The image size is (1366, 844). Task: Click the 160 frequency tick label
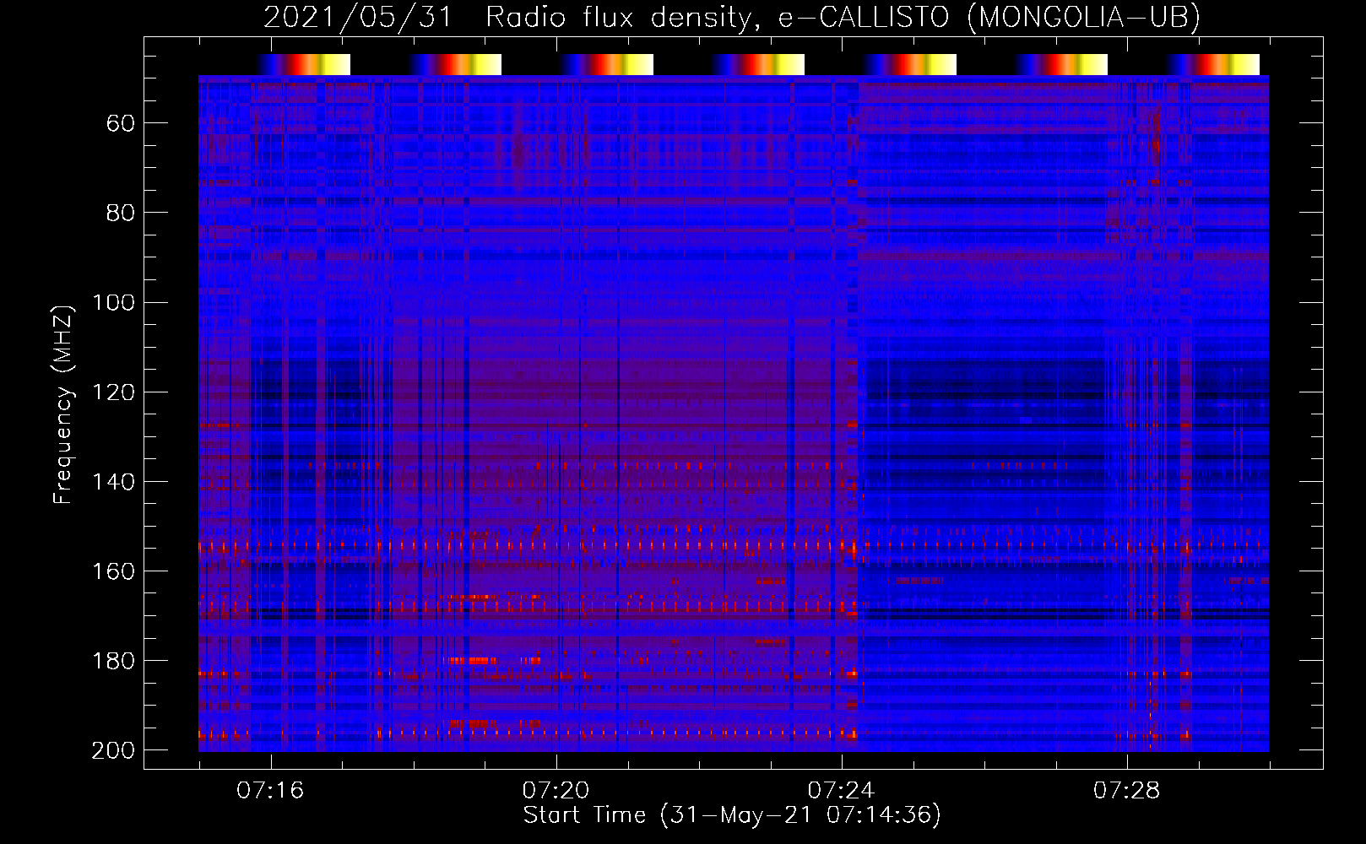[x=114, y=571]
